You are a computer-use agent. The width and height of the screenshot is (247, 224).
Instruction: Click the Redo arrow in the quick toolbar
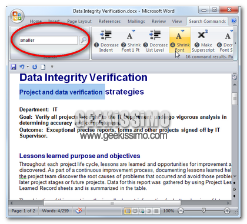point(35,67)
